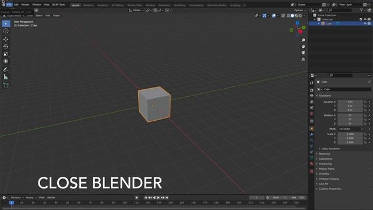This screenshot has width=373, height=210.
Task: Disable Cube in renders camera icon
Action: (x=369, y=23)
